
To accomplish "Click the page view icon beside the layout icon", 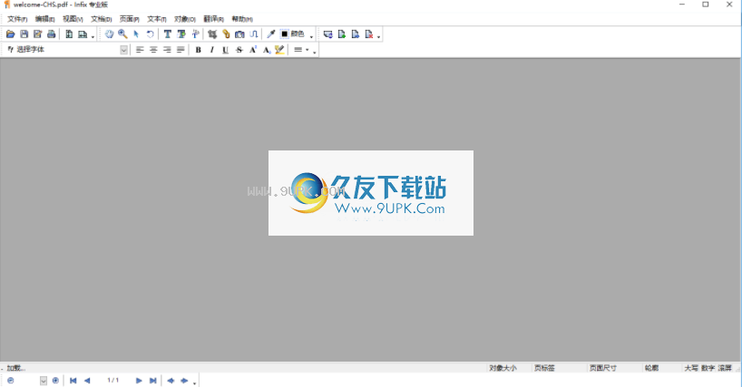I will [83, 34].
